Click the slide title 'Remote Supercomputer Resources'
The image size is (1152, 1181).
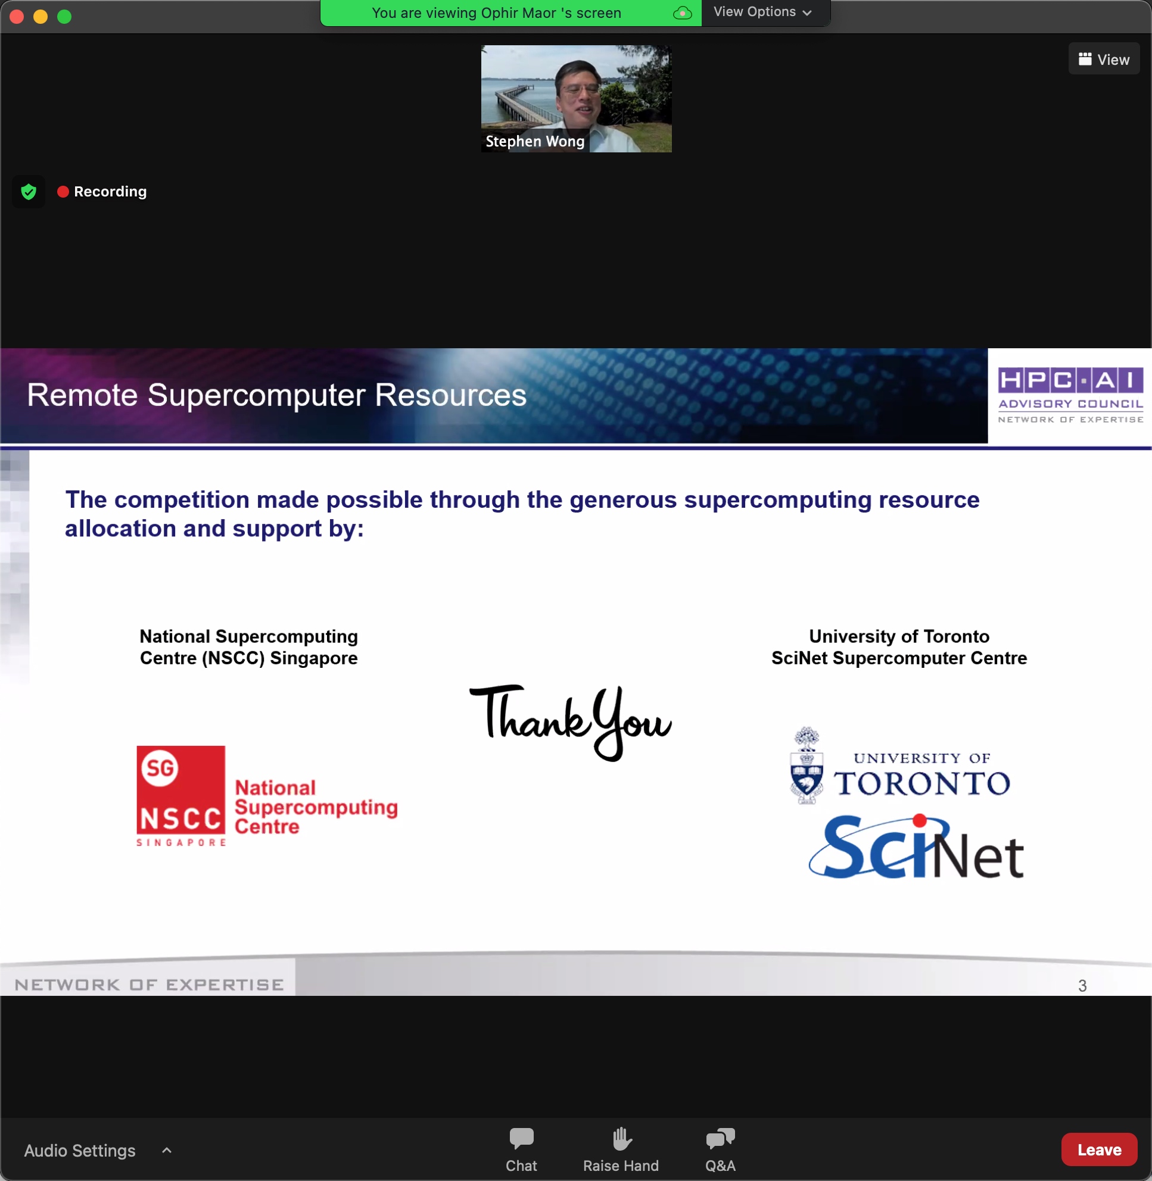[276, 395]
